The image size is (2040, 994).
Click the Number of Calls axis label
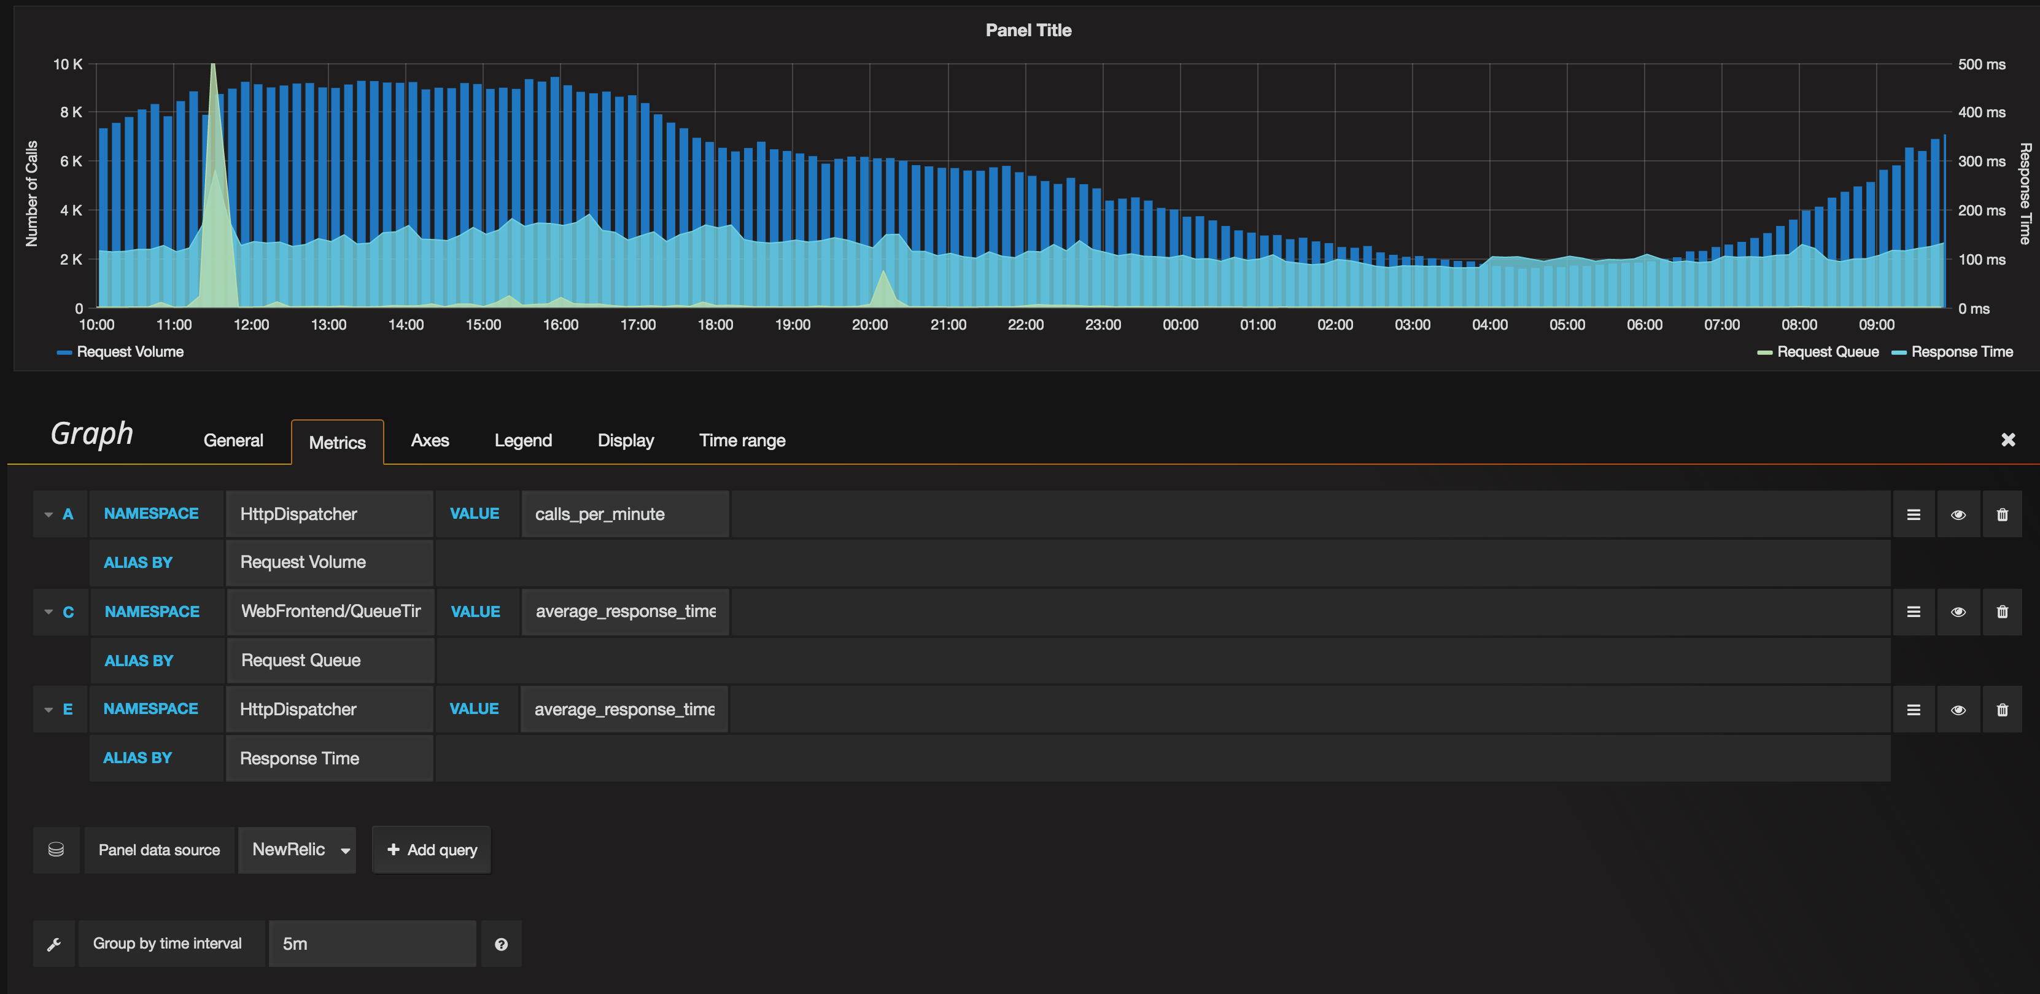pyautogui.click(x=32, y=194)
